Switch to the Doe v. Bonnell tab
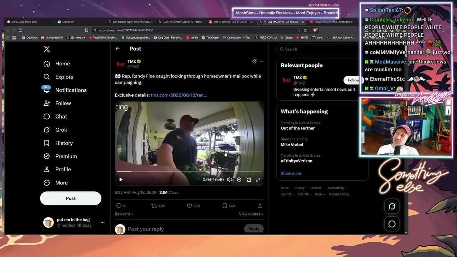 [232, 22]
